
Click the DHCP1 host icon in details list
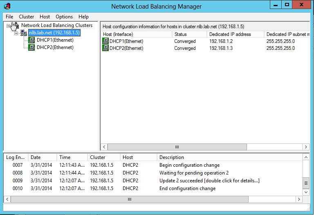point(105,41)
